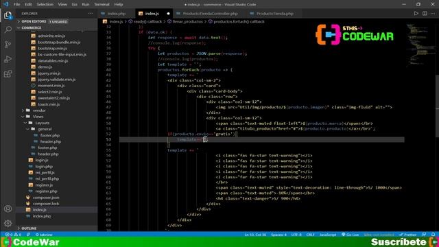
Task: Open mi_perfil.php file
Action: [x=47, y=178]
